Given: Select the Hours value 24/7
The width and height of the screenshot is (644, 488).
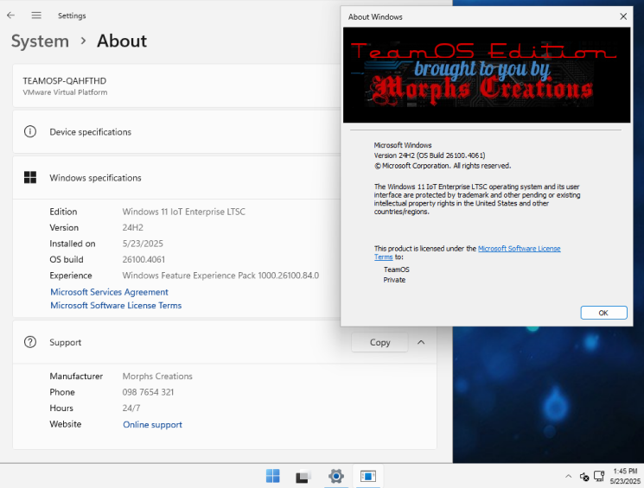Looking at the screenshot, I should (131, 408).
